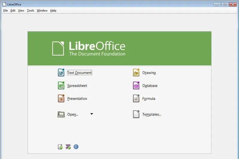Click the LibreOffice title bar document icon
This screenshot has width=239, height=159.
click(4, 4)
